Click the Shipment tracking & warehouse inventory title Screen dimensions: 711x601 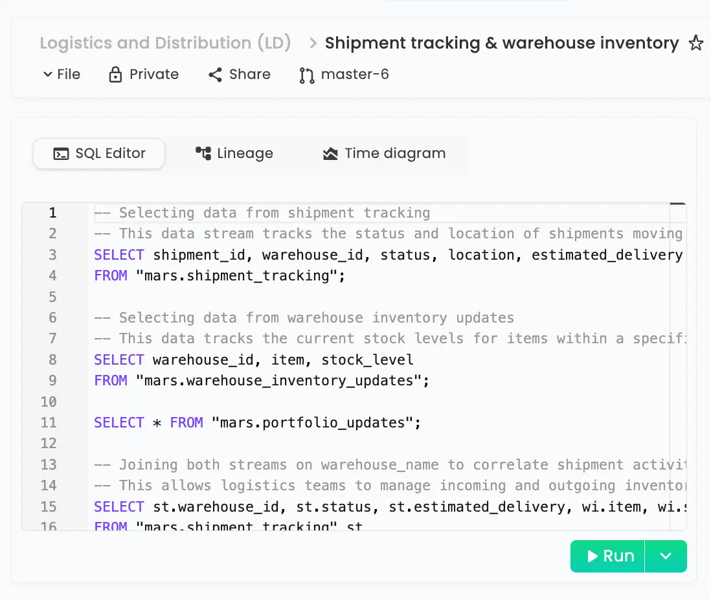(501, 43)
